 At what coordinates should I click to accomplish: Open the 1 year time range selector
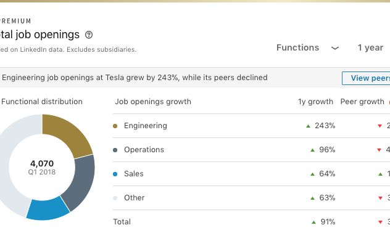pyautogui.click(x=370, y=47)
